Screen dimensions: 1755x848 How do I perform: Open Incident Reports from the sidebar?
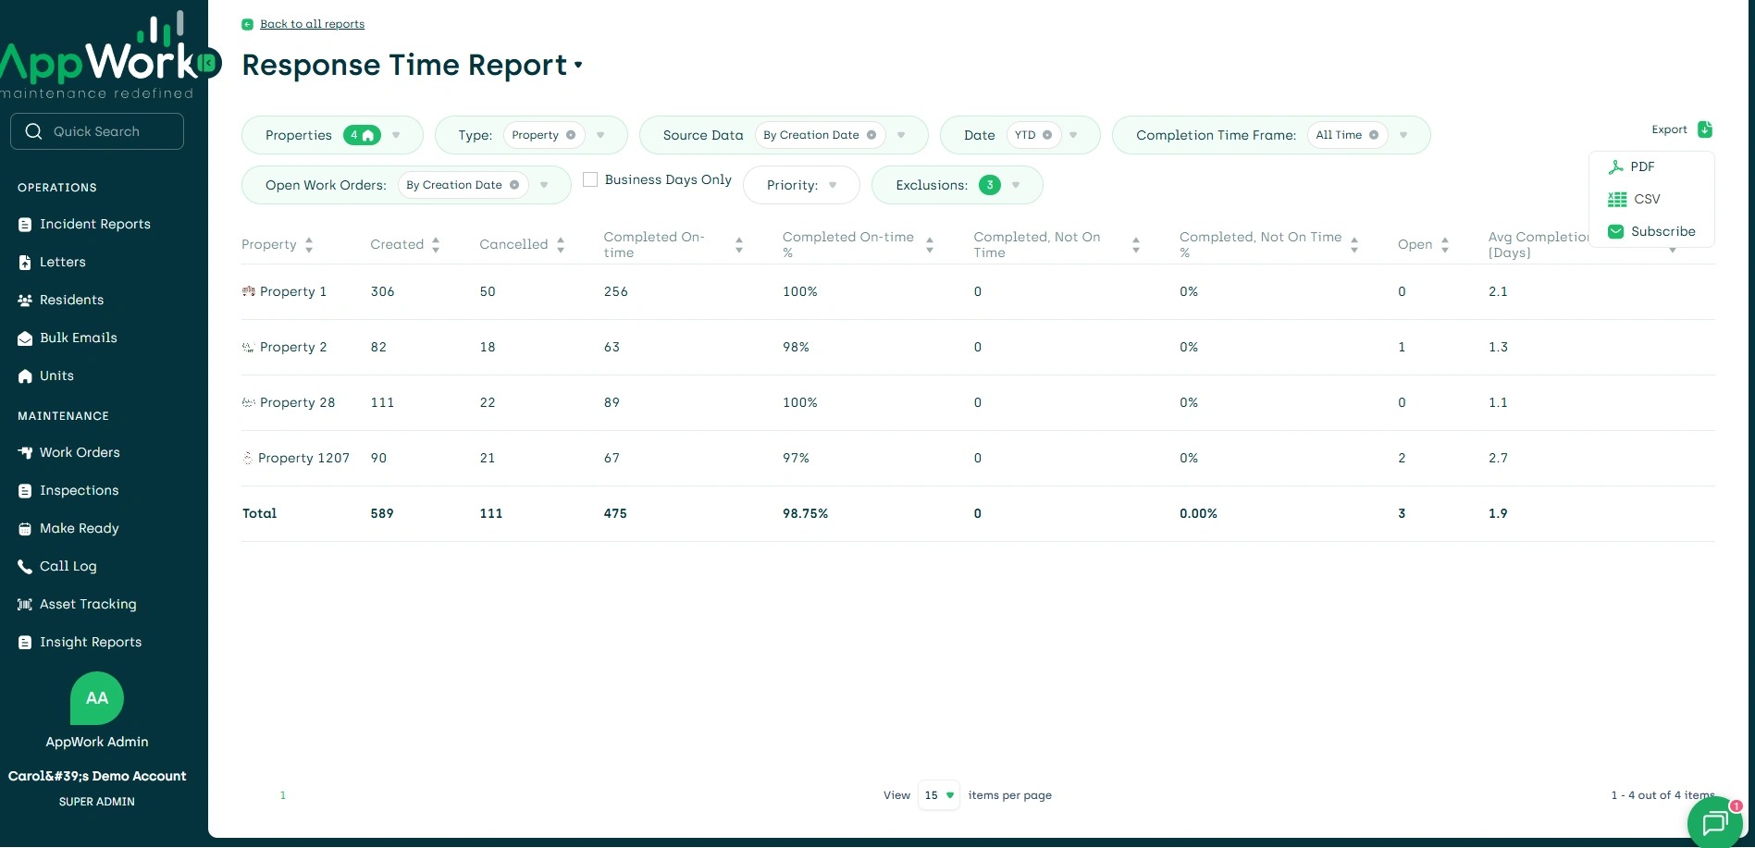click(x=95, y=225)
